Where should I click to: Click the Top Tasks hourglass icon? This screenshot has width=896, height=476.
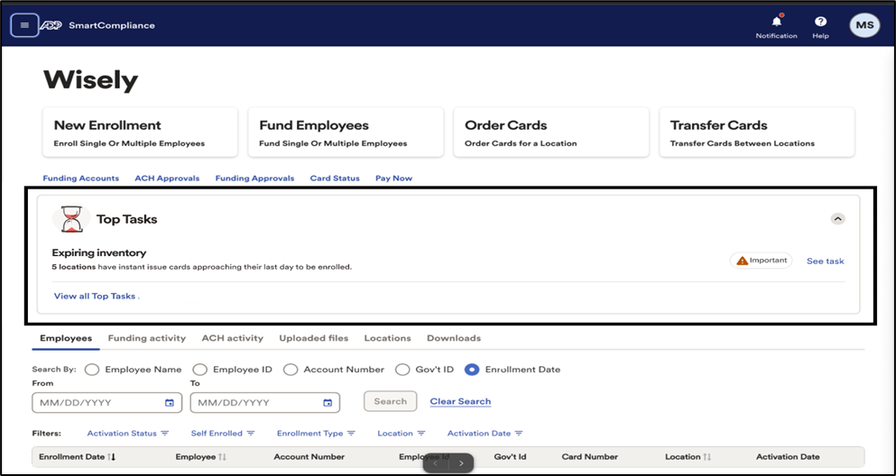[71, 219]
